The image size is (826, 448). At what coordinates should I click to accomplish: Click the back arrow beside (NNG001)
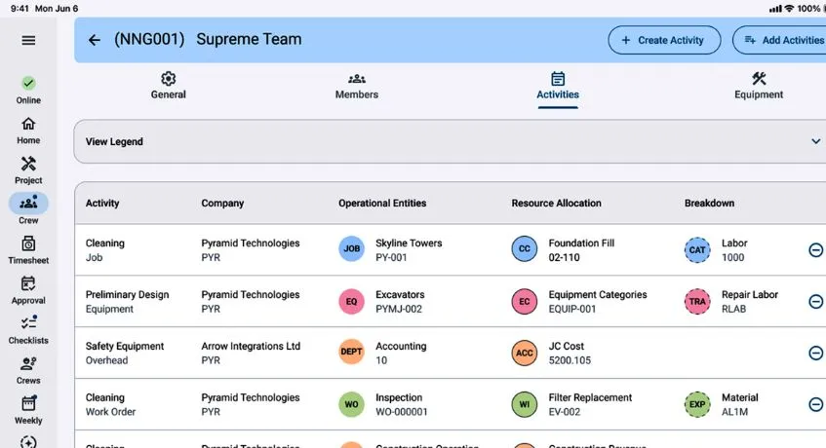pos(95,40)
